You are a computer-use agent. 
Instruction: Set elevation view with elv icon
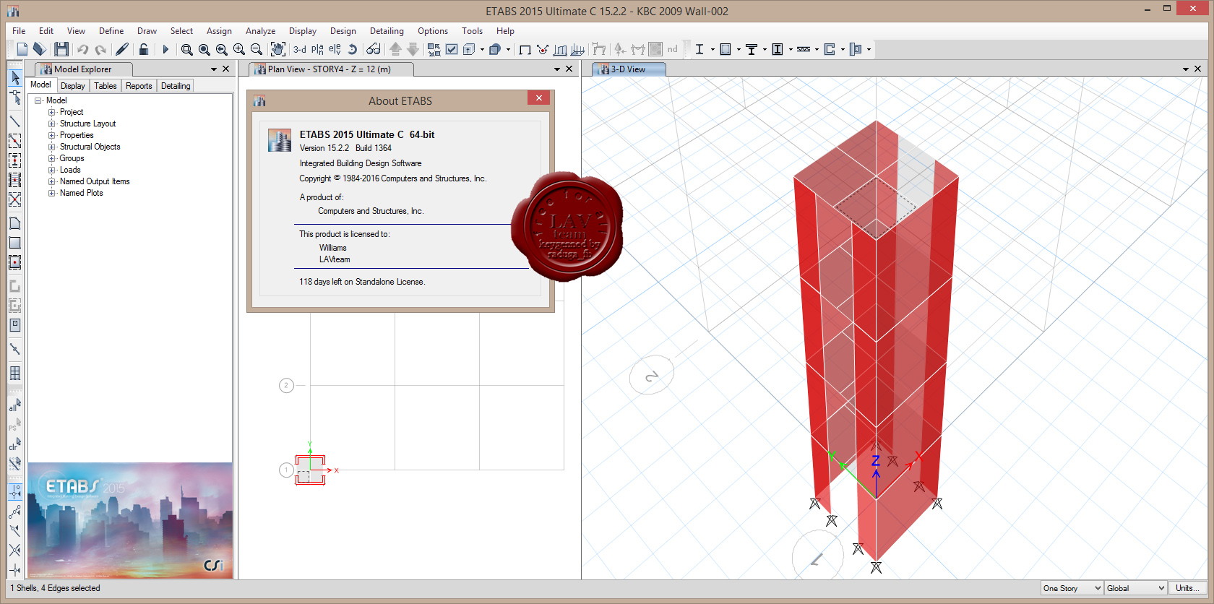click(x=335, y=49)
